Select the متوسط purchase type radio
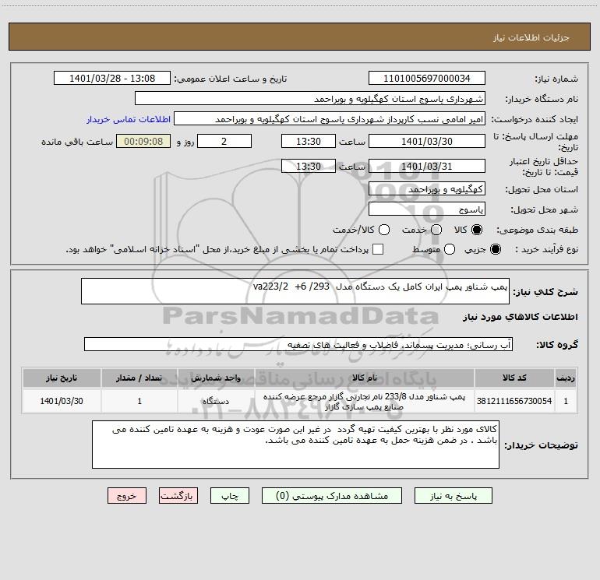The image size is (600, 580). 450,249
